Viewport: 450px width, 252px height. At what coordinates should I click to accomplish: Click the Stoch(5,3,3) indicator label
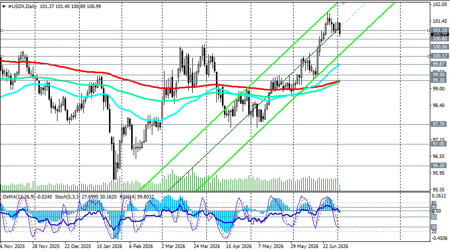(67, 197)
